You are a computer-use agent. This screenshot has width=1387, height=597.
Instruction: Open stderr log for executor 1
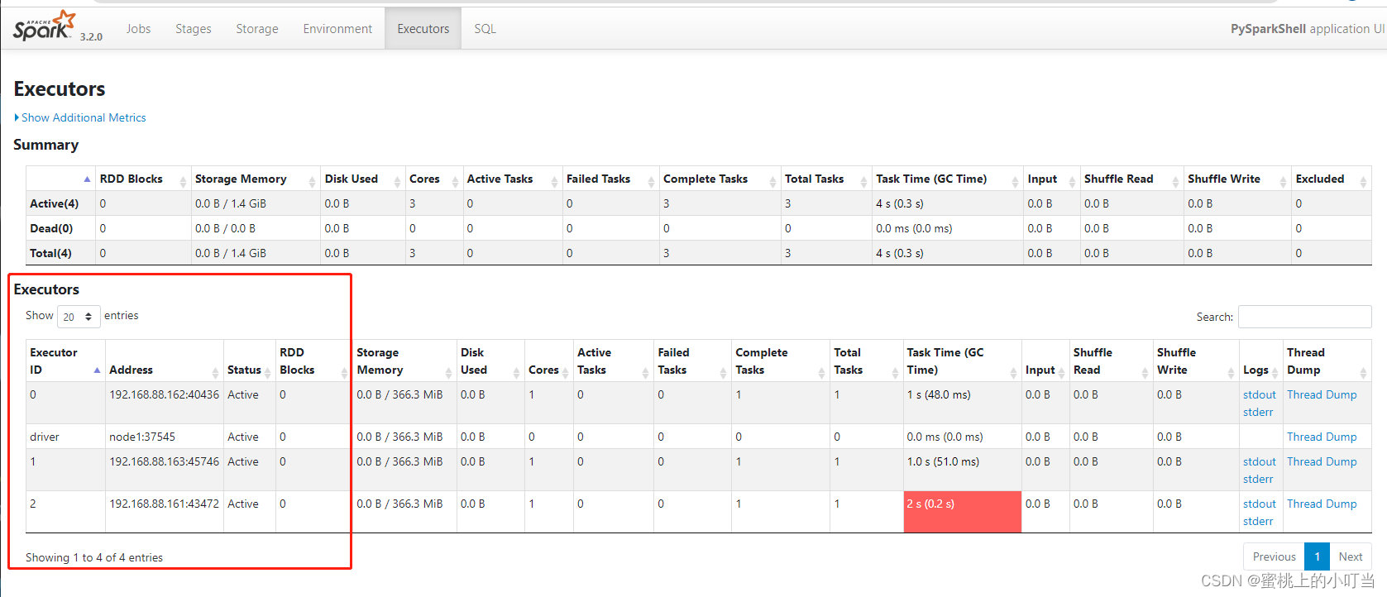pos(1258,479)
